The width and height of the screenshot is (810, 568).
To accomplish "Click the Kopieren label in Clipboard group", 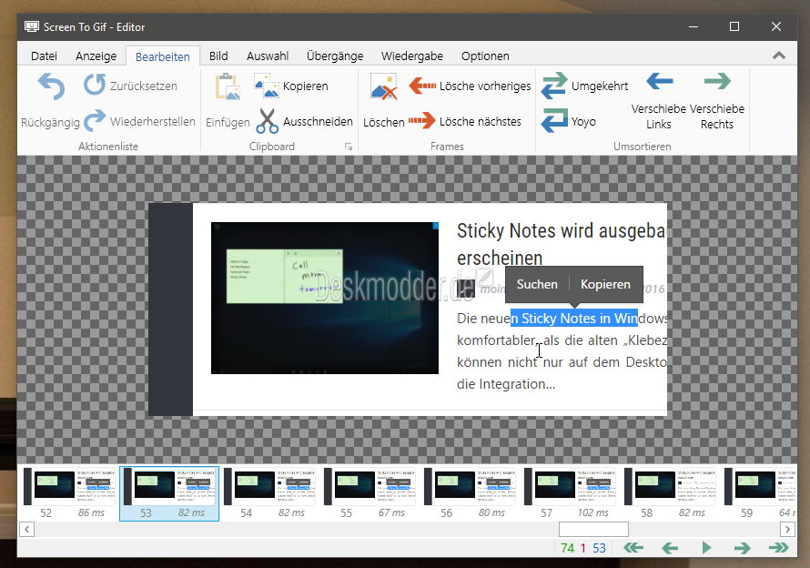I will click(305, 86).
